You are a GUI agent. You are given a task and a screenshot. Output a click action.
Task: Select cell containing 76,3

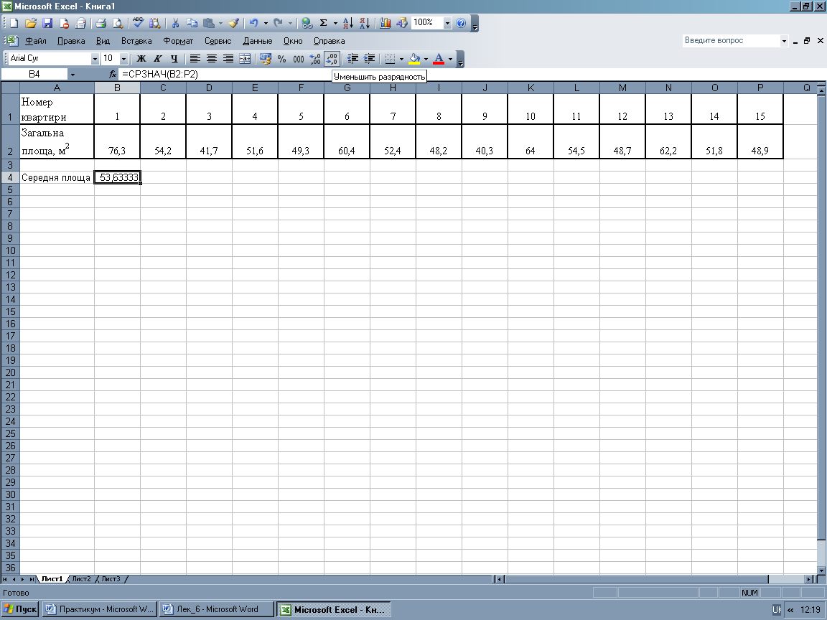tap(117, 141)
